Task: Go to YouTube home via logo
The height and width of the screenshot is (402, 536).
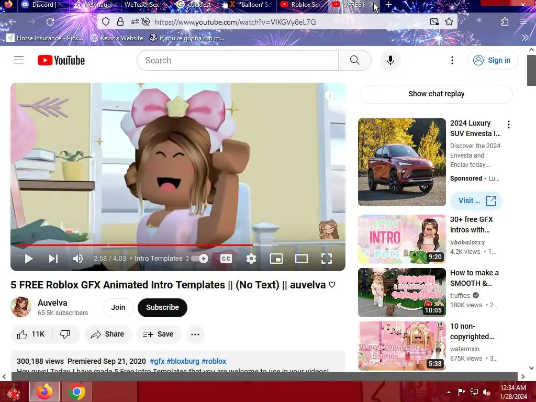Action: click(61, 60)
